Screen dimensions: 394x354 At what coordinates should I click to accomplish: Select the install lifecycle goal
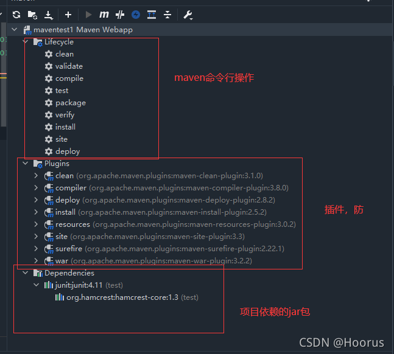[x=65, y=127]
